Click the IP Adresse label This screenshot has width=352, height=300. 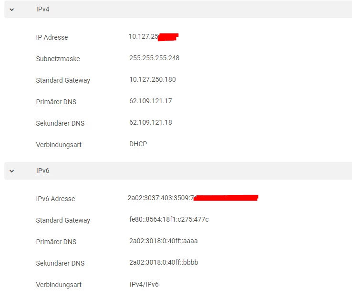point(52,37)
